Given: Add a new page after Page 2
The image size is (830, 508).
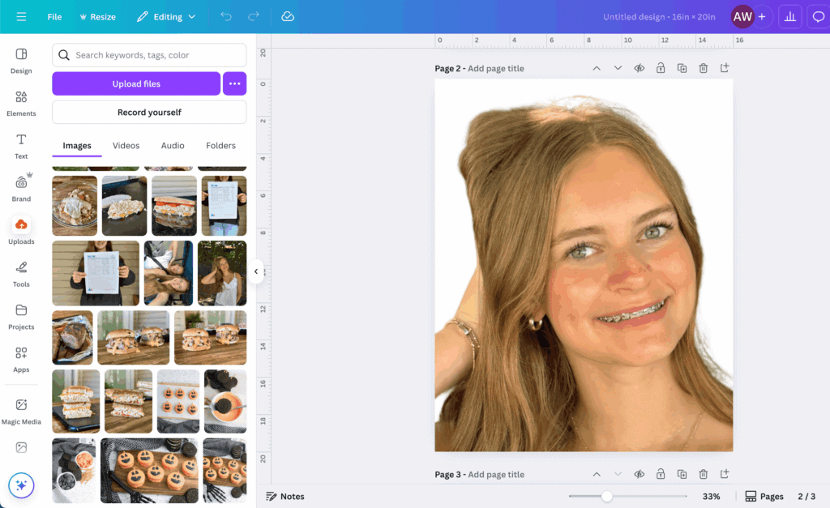Looking at the screenshot, I should [724, 68].
